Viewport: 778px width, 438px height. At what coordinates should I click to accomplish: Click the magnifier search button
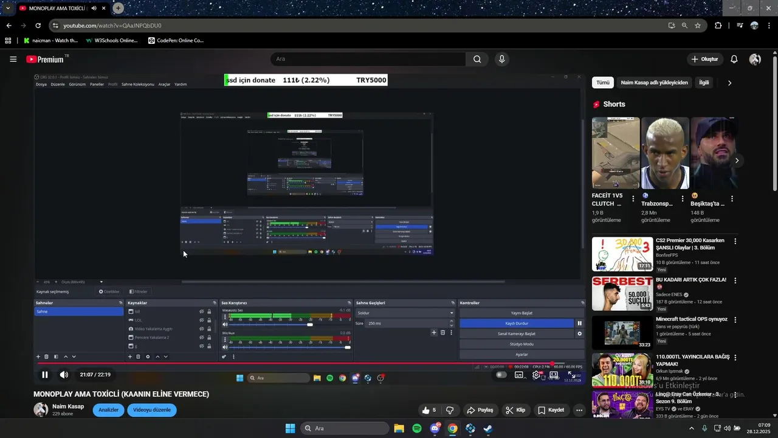pyautogui.click(x=477, y=59)
